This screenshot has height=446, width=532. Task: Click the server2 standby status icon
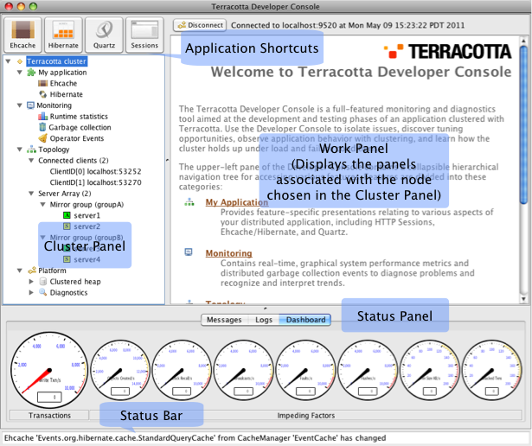click(67, 226)
